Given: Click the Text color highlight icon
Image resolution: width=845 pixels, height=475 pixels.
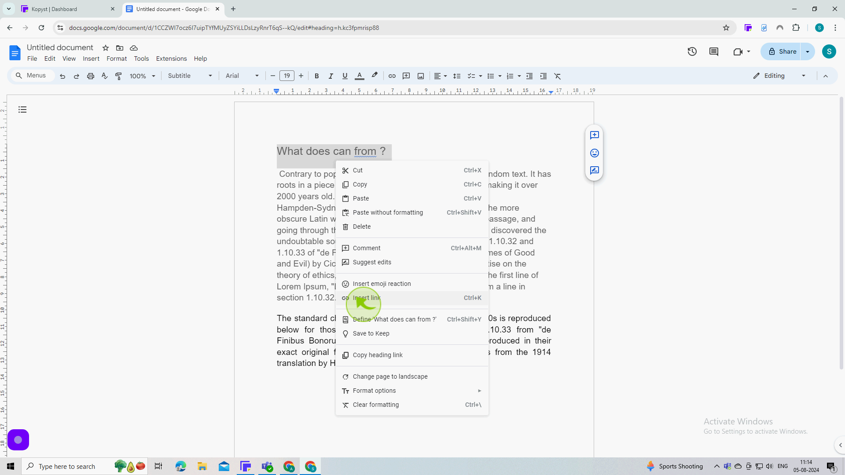Looking at the screenshot, I should click(375, 76).
